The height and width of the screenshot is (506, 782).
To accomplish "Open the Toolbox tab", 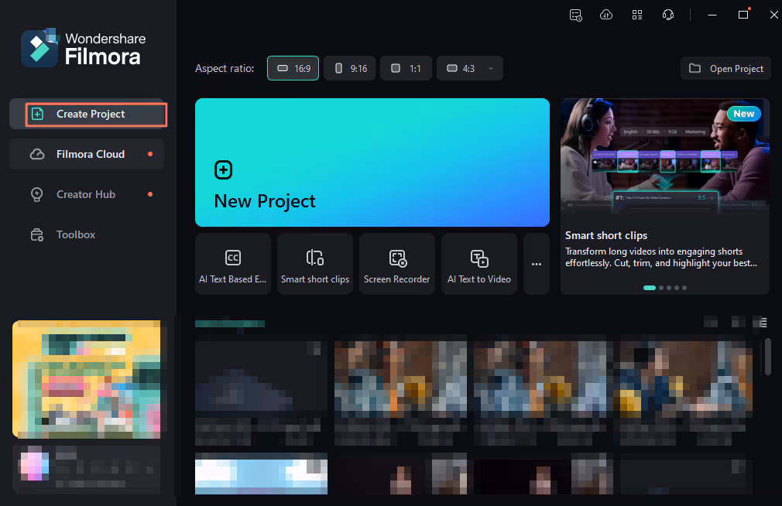I will coord(87,234).
